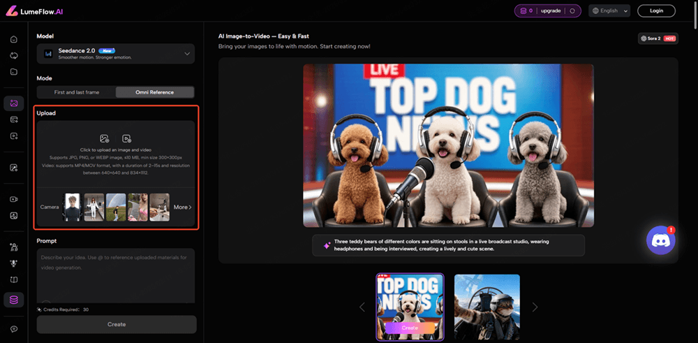Click the Login button
This screenshot has width=698, height=343.
(655, 10)
